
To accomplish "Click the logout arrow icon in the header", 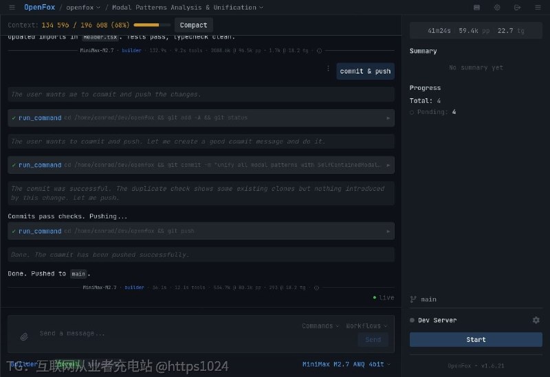I will pyautogui.click(x=518, y=8).
